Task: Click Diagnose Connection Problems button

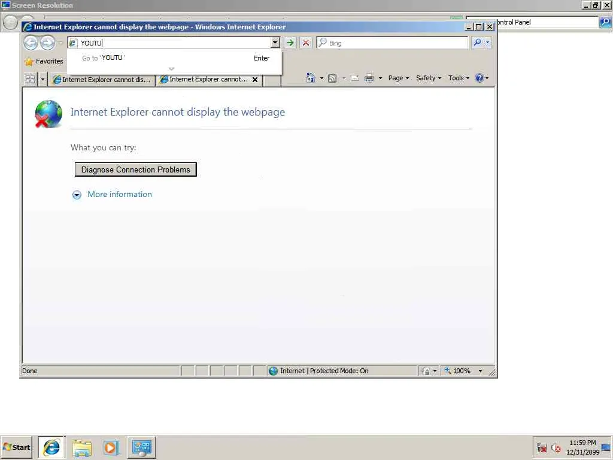Action: pyautogui.click(x=136, y=170)
